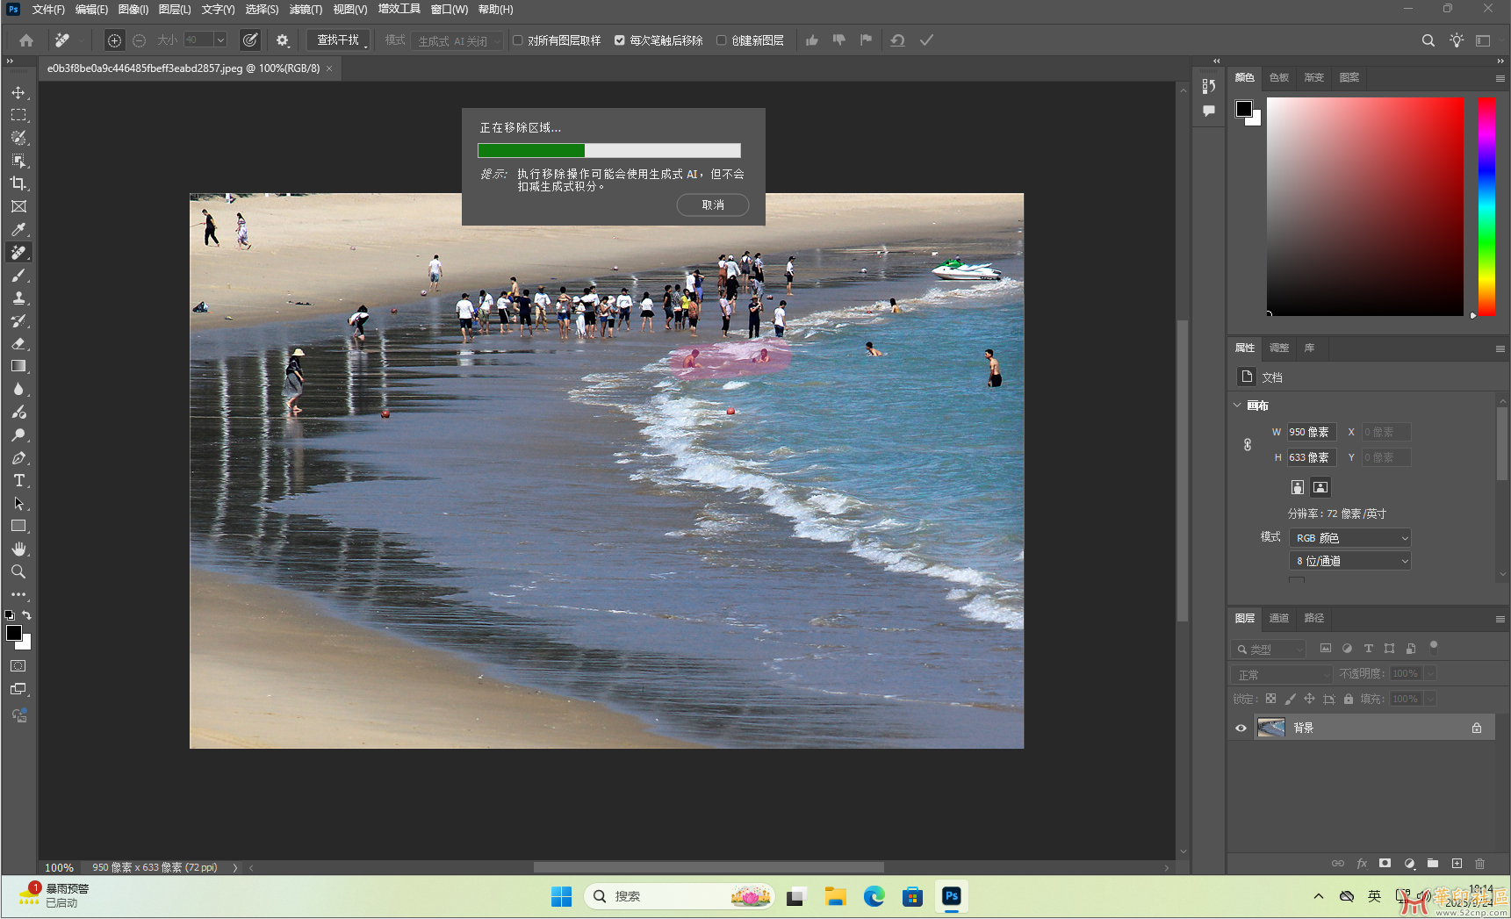Create a new layer in Layers panel
Screen dimensions: 1511x919
[x=1457, y=864]
